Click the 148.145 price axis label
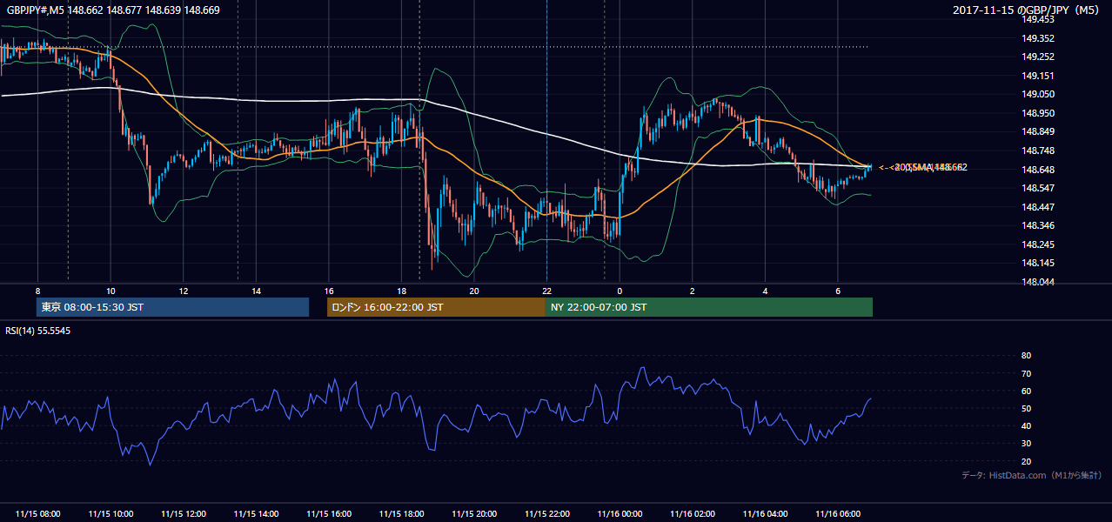 click(x=1038, y=263)
